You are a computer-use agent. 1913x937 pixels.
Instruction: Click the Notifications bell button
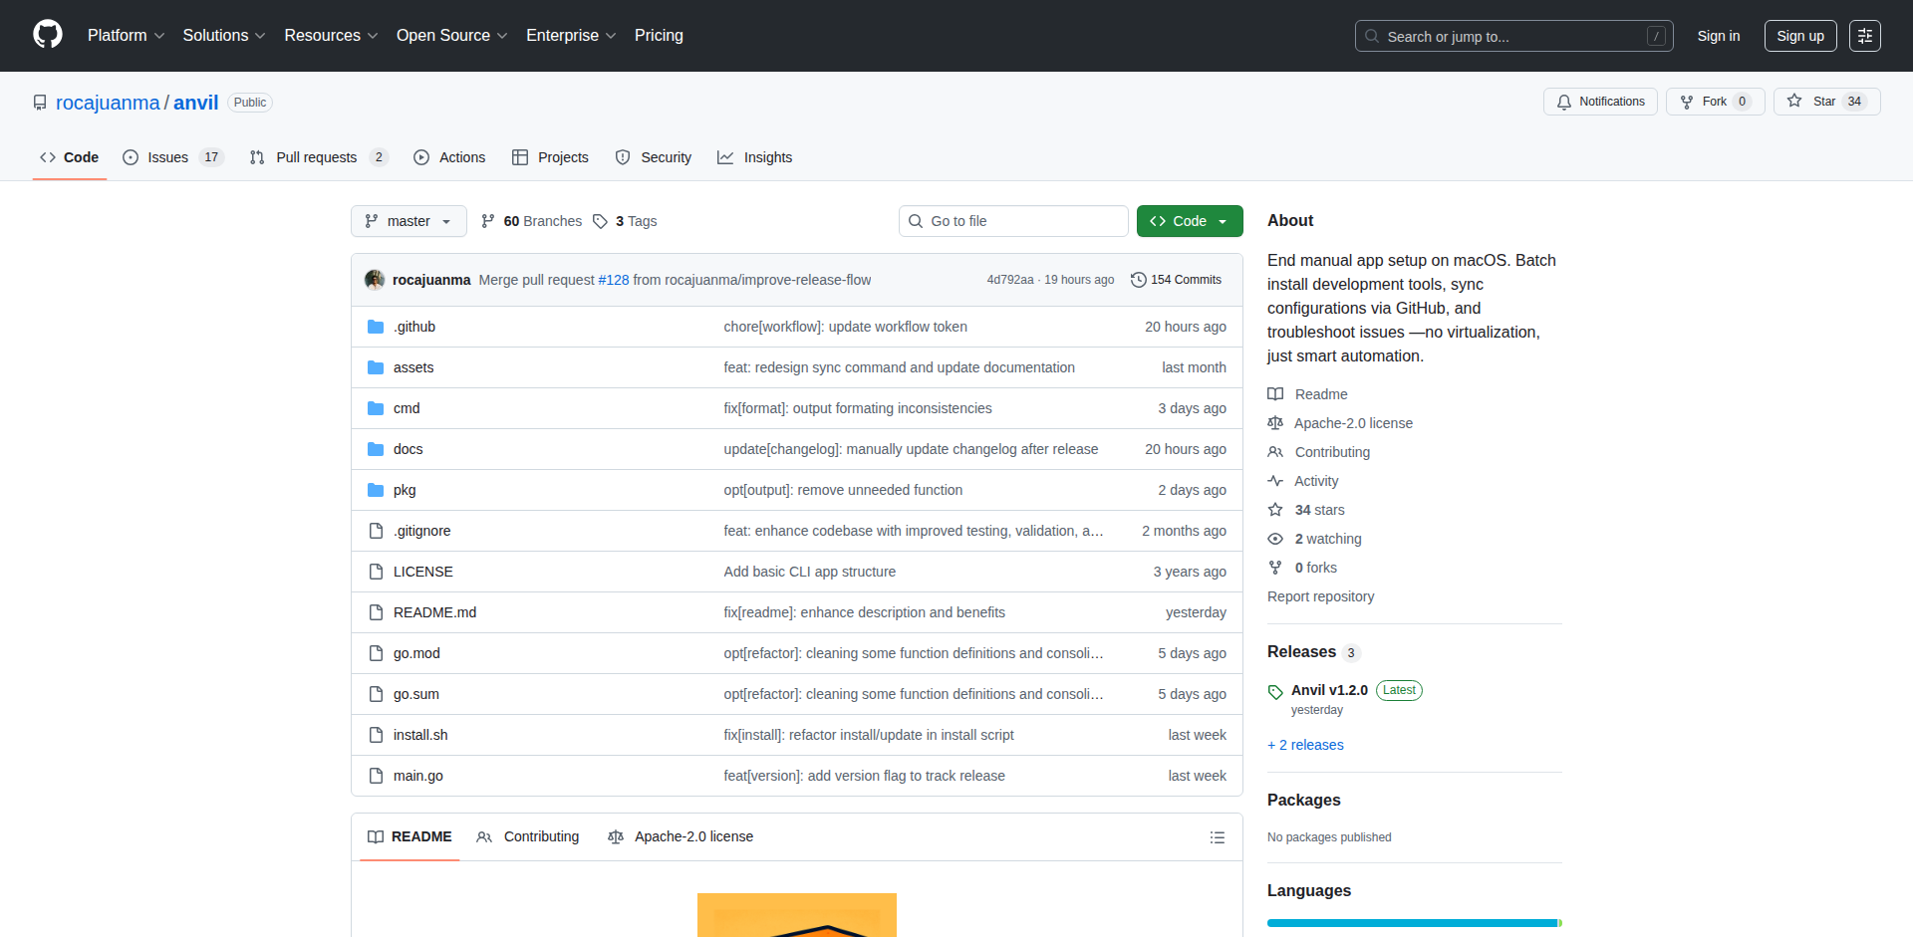(x=1600, y=102)
